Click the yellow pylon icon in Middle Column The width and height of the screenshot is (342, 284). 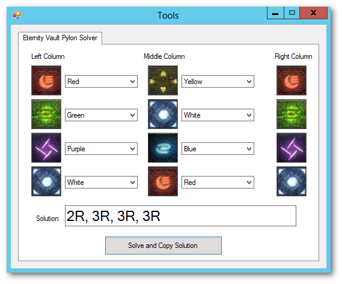tap(163, 80)
